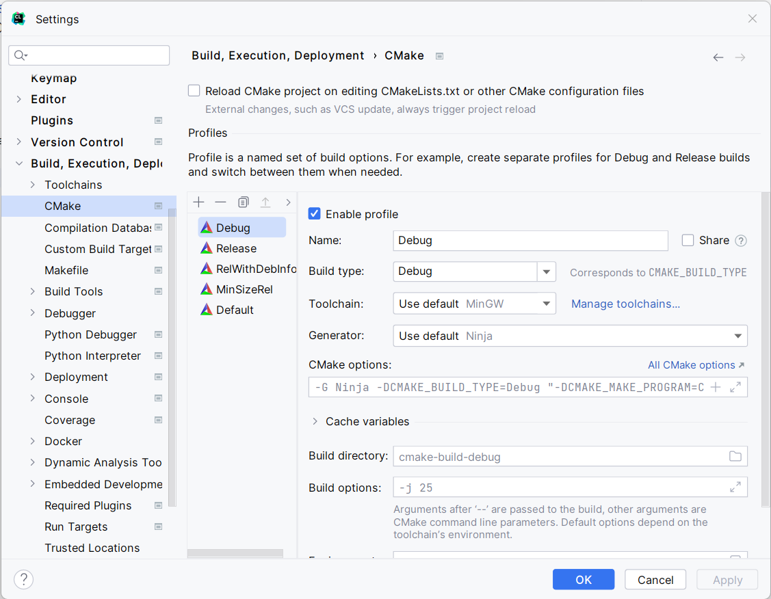Check the Share profile checkbox
The height and width of the screenshot is (599, 771).
click(688, 240)
